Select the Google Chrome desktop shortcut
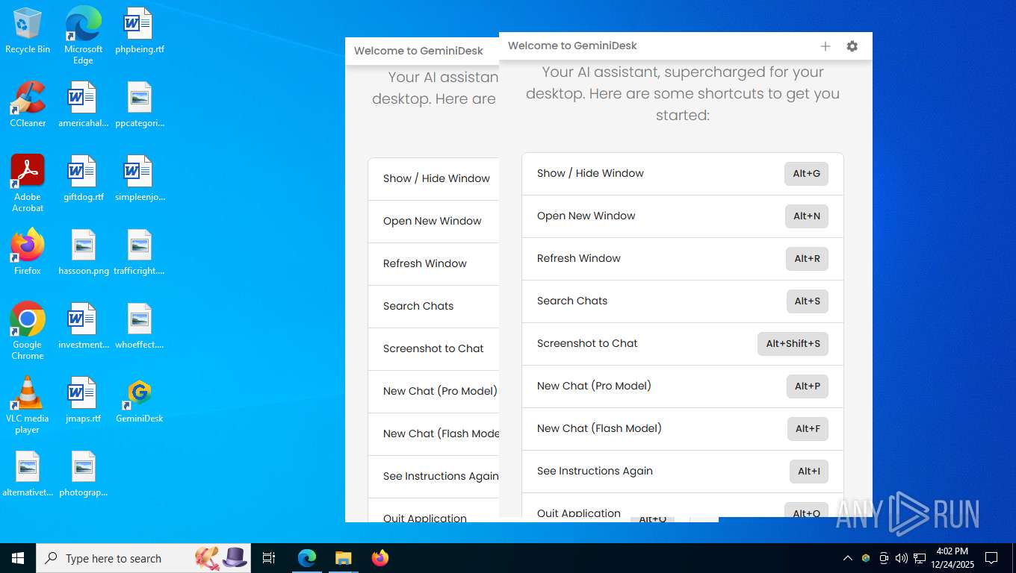This screenshot has width=1016, height=573. 28,331
